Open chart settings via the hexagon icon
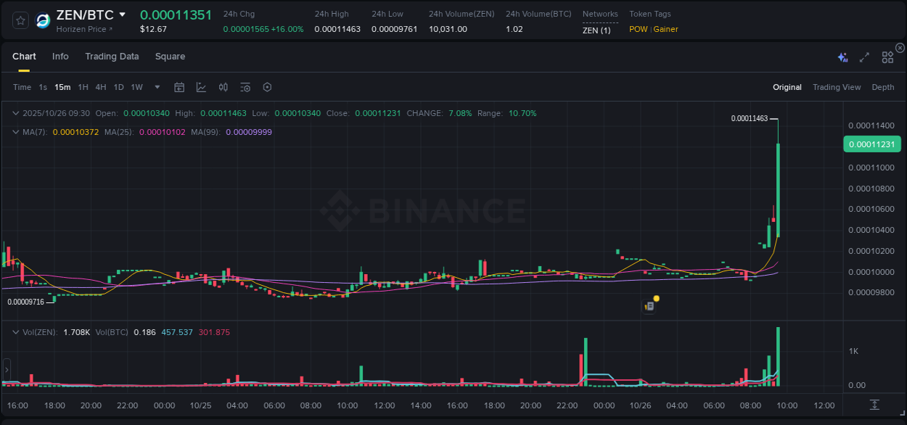Image resolution: width=907 pixels, height=425 pixels. 267,87
